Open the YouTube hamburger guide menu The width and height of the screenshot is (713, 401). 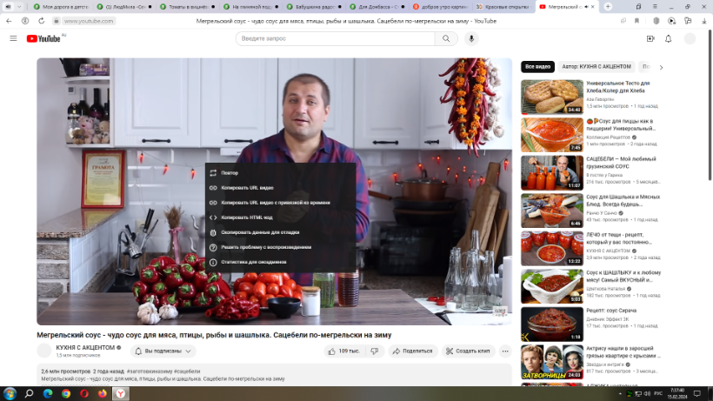tap(13, 38)
